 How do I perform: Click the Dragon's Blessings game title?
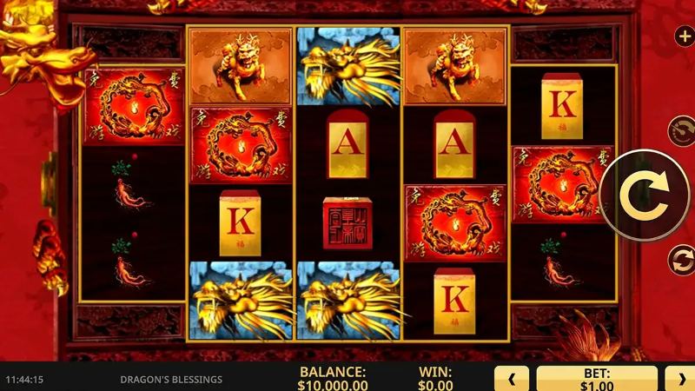(x=171, y=380)
